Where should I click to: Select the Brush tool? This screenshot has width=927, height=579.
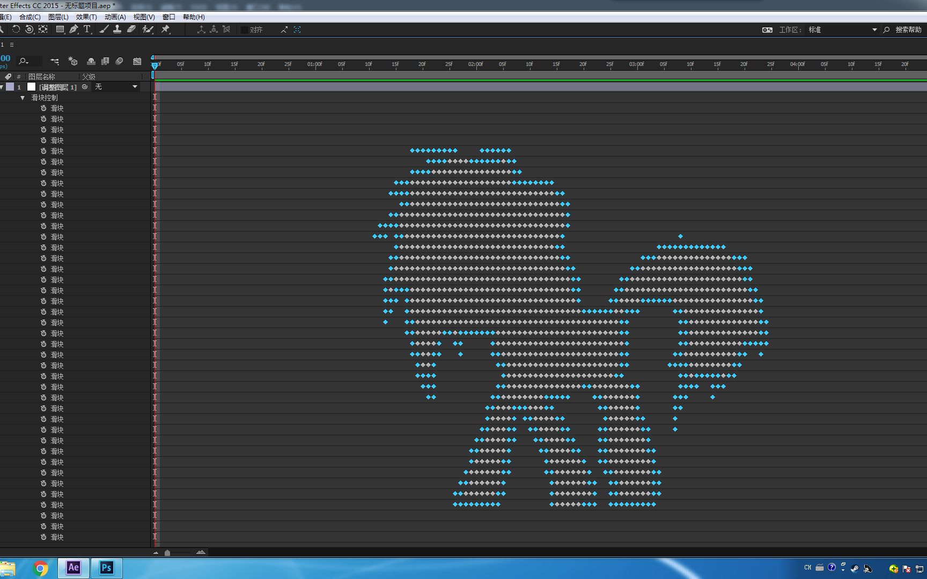tap(104, 29)
